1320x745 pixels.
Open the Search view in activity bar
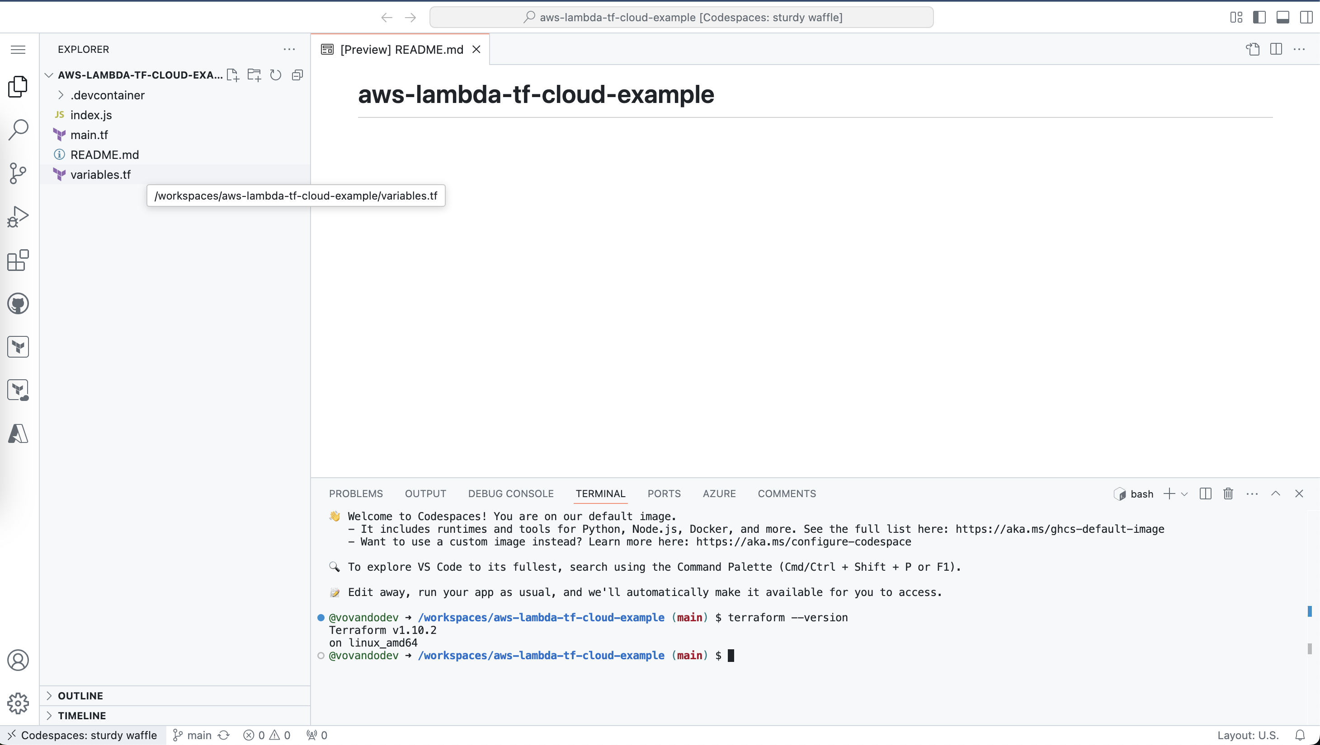pos(18,130)
